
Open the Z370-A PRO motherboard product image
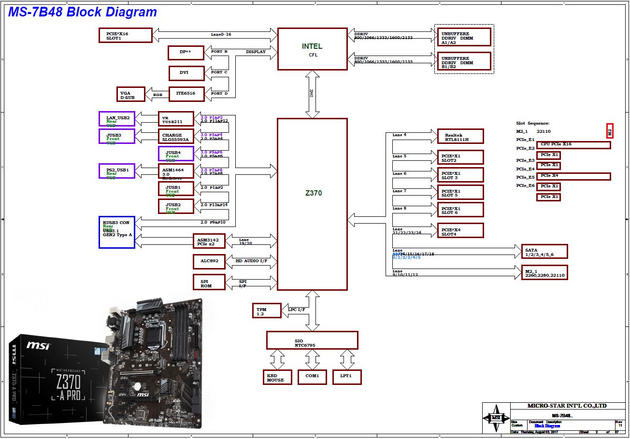pyautogui.click(x=106, y=363)
